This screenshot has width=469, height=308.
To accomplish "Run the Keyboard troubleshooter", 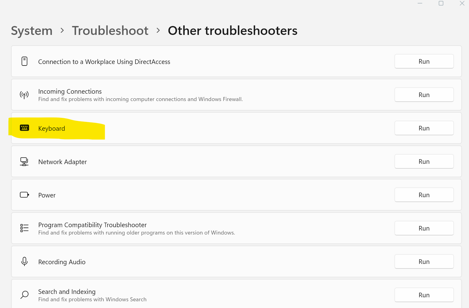I will (x=424, y=128).
